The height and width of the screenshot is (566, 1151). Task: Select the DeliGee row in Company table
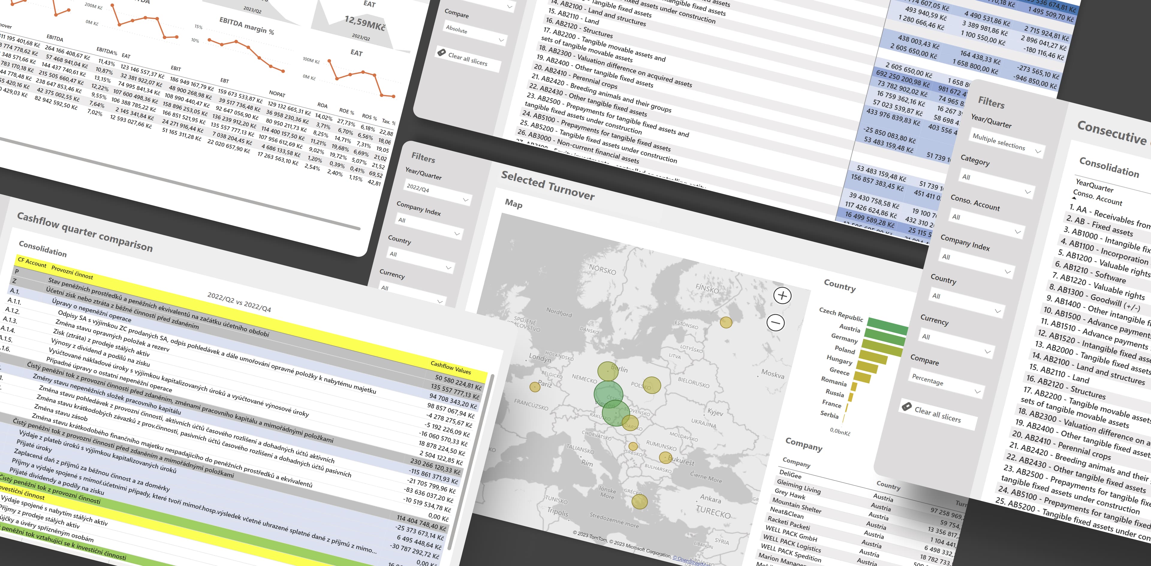click(790, 474)
